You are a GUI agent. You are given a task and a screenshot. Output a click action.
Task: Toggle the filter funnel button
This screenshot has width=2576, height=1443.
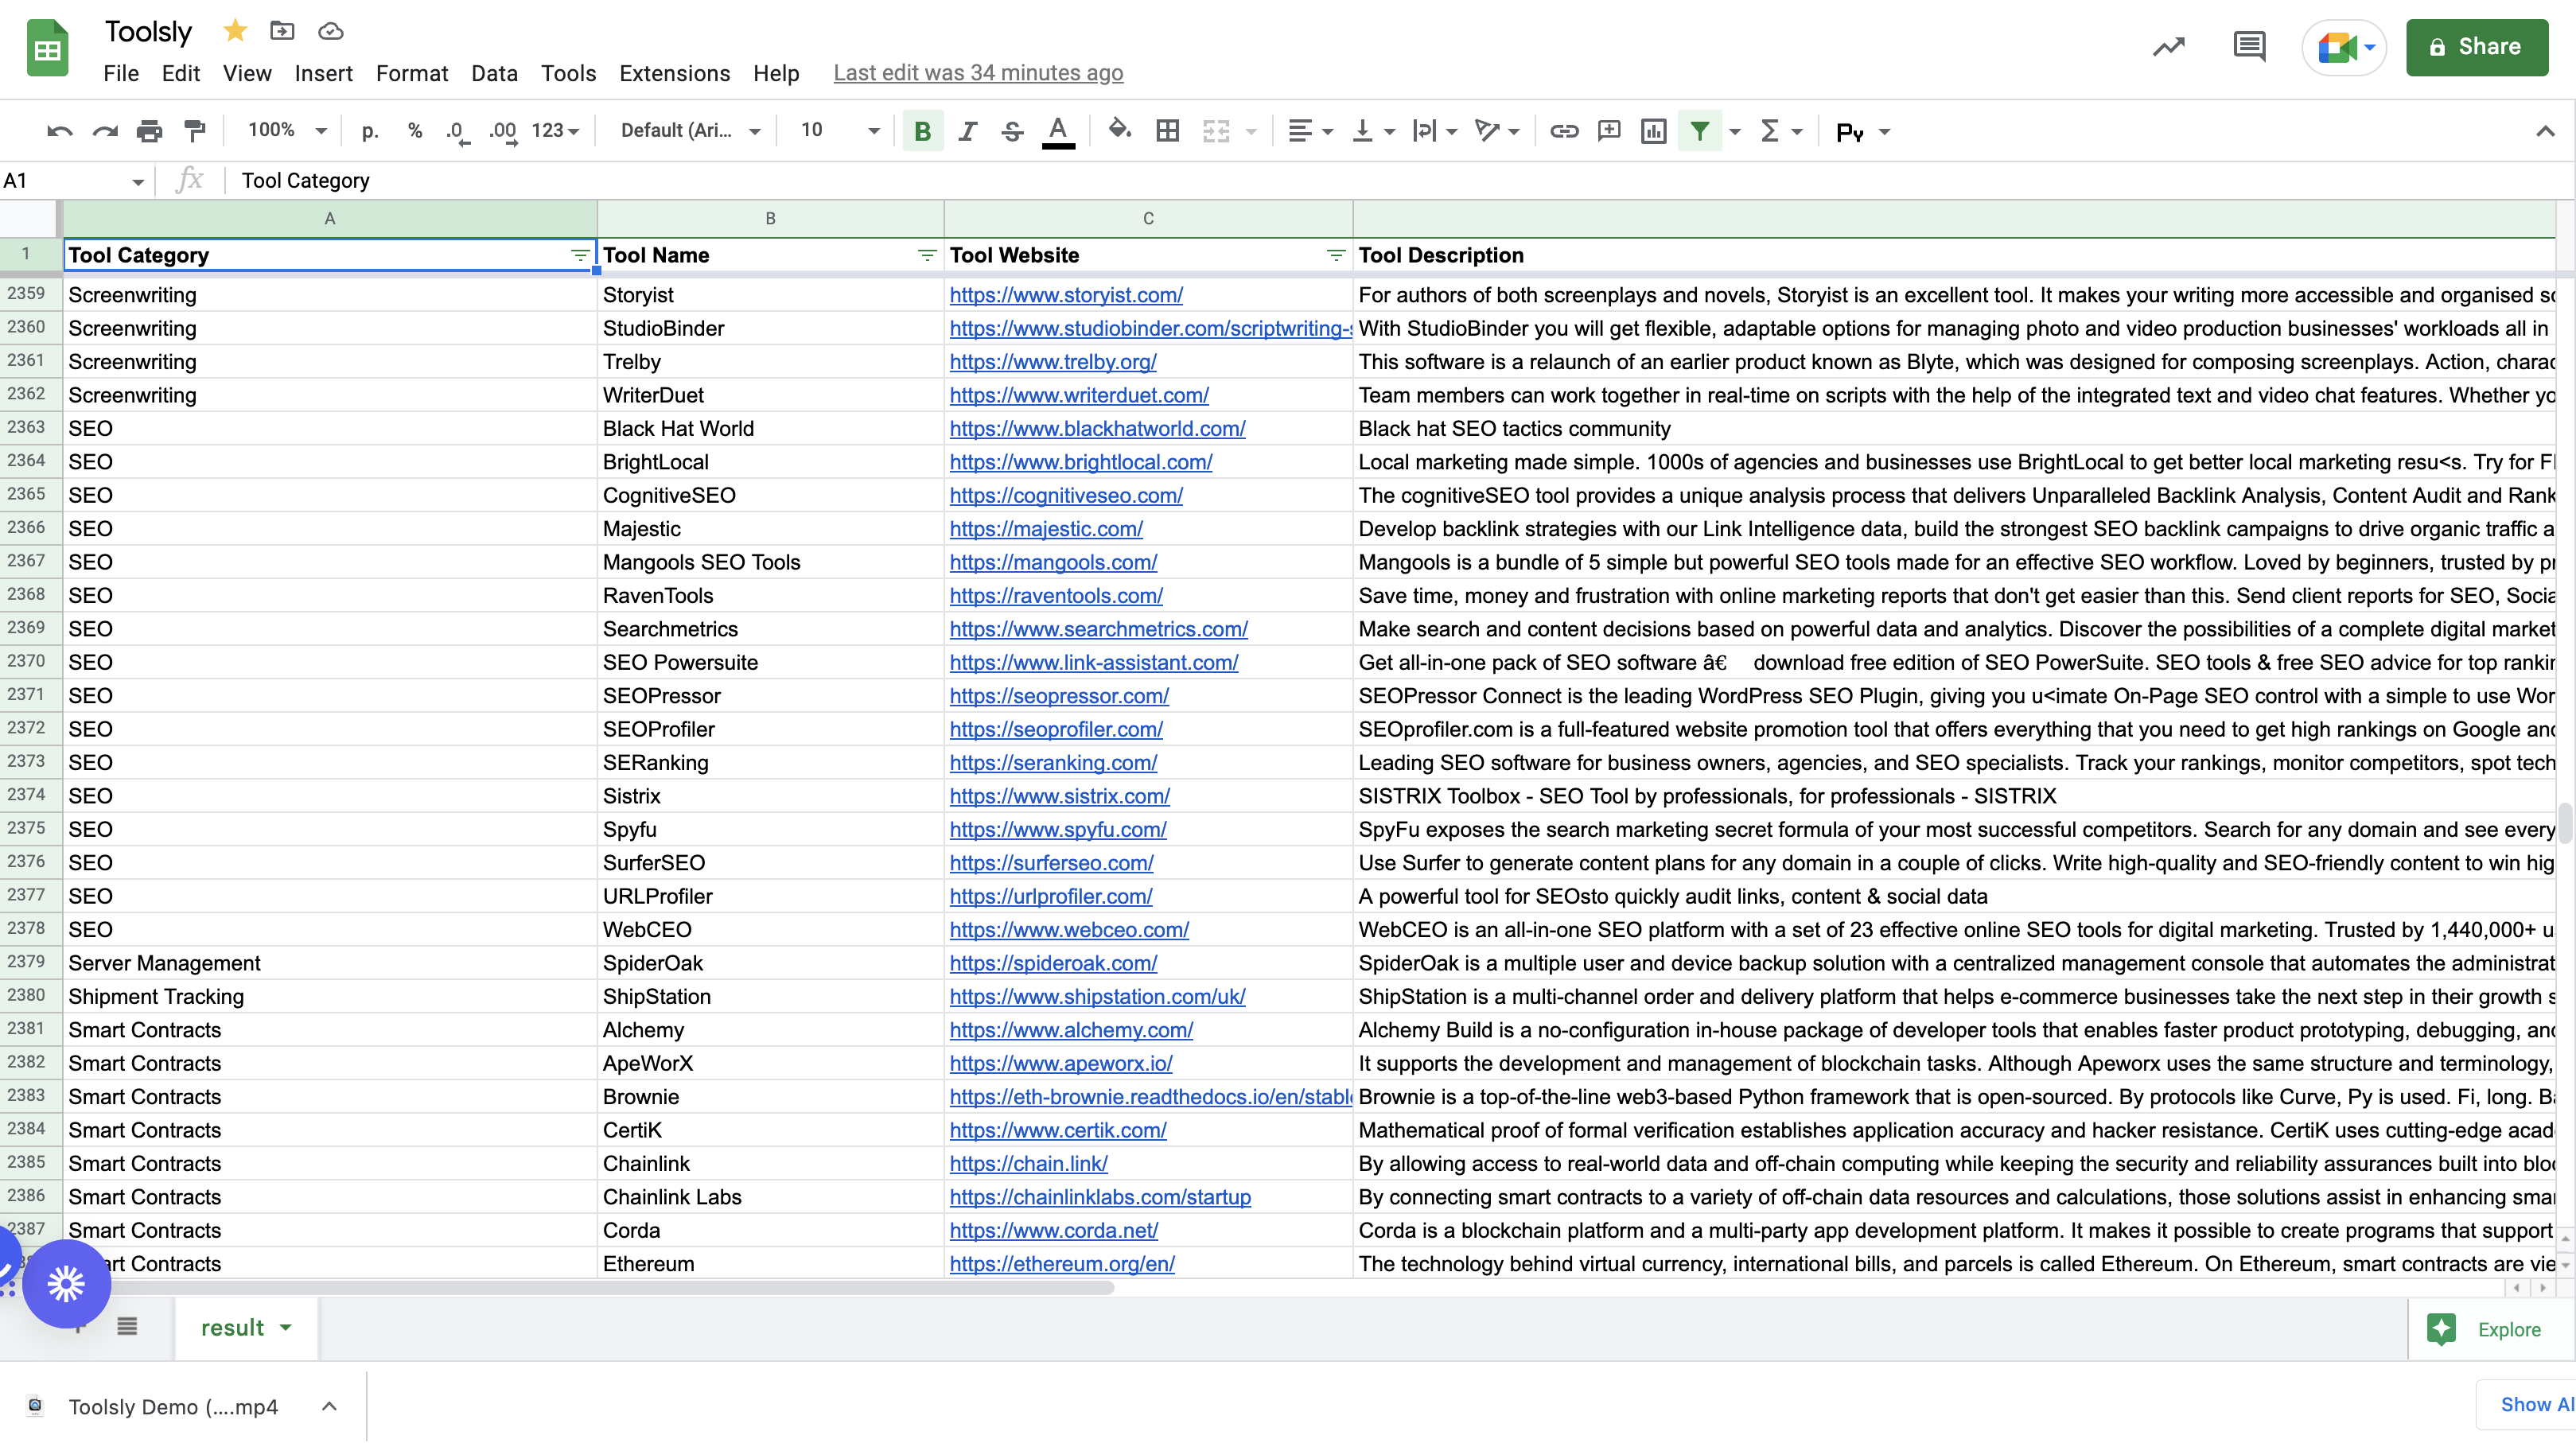click(x=1700, y=131)
